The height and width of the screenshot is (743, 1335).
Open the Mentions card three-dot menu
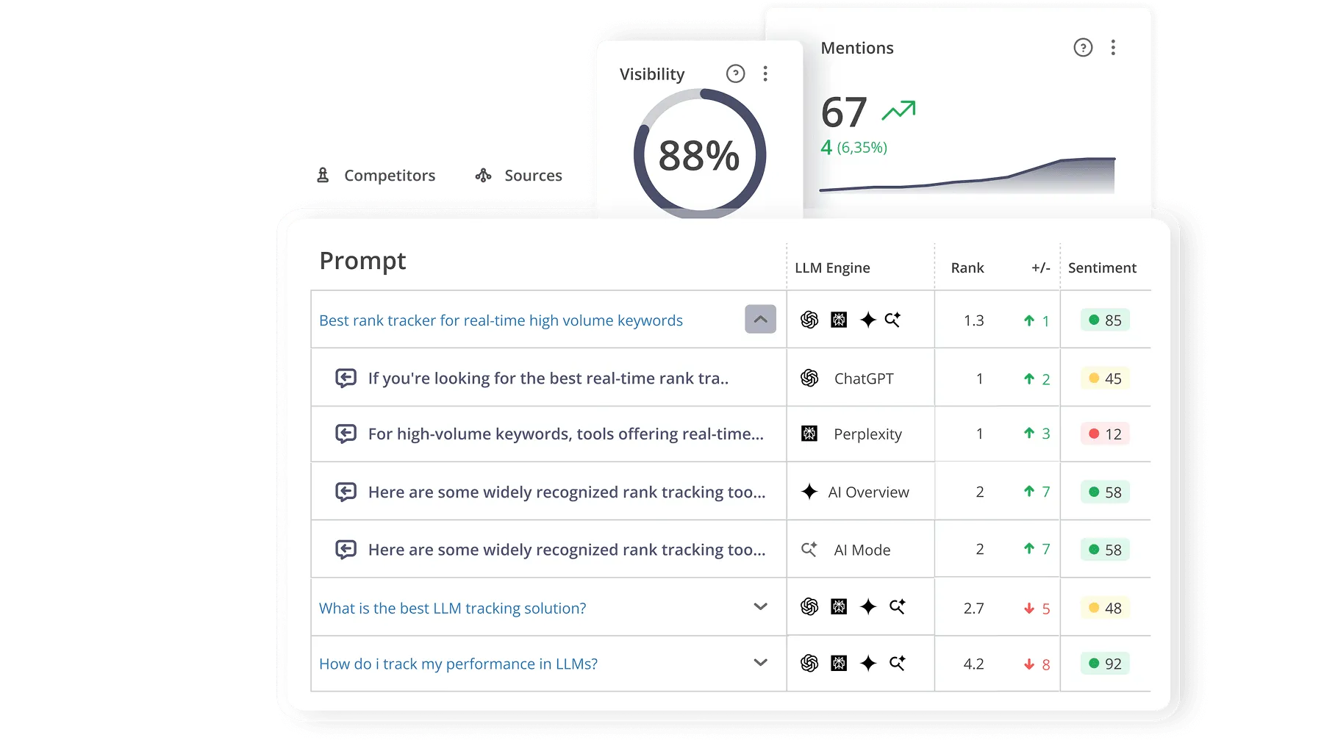pos(1113,48)
